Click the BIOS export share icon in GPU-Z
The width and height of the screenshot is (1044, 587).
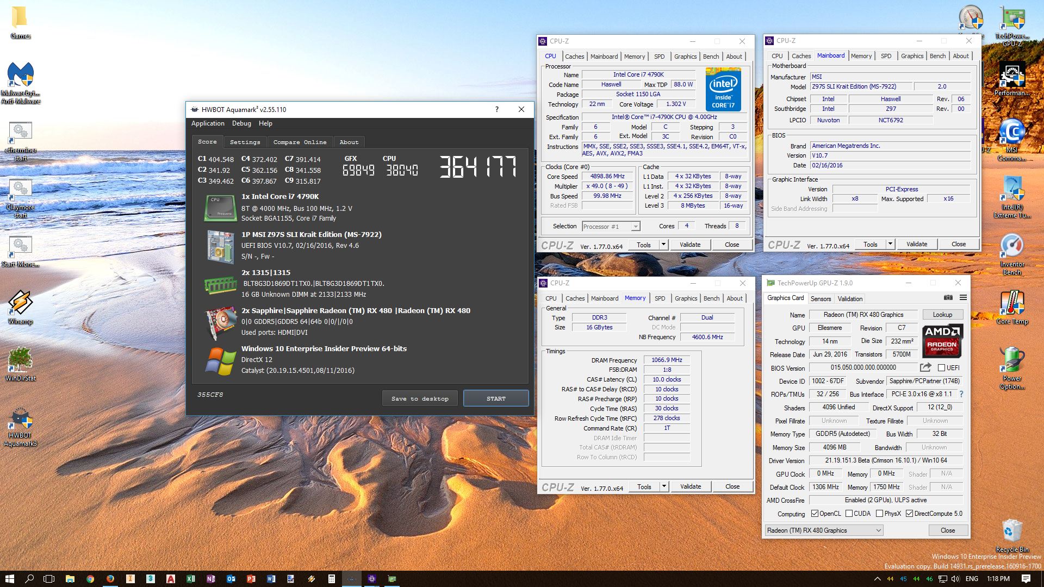(925, 368)
